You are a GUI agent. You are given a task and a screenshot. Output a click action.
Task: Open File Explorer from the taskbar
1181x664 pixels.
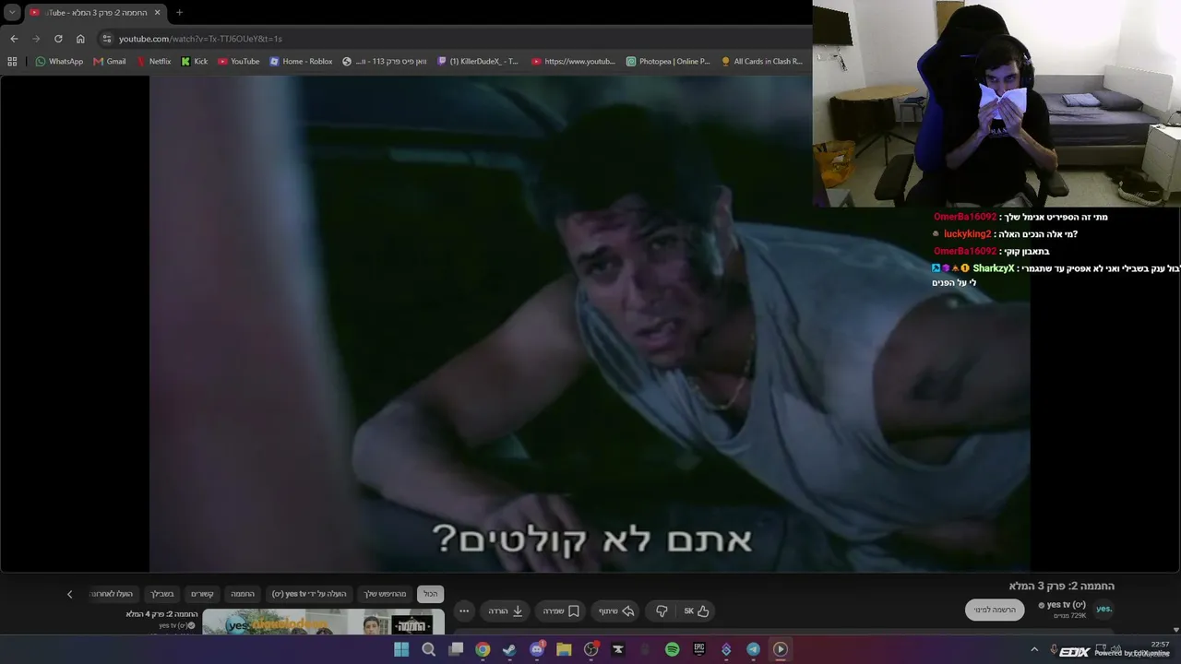564,649
